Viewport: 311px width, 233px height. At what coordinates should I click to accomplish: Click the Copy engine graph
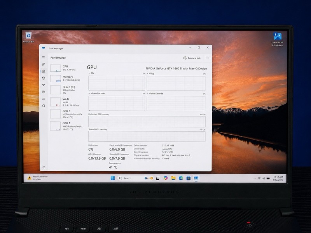[x=176, y=83]
